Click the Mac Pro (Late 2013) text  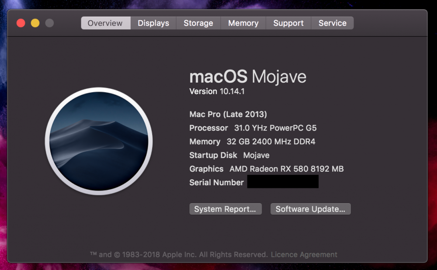228,114
